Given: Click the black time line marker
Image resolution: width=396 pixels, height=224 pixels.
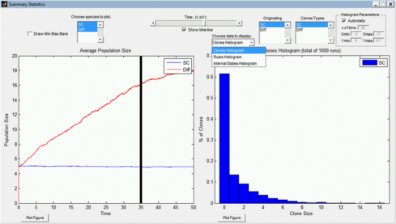Looking at the screenshot, I should pos(141,129).
